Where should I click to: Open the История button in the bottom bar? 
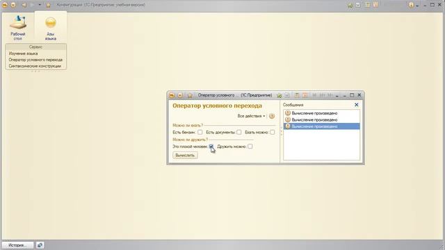pyautogui.click(x=17, y=245)
